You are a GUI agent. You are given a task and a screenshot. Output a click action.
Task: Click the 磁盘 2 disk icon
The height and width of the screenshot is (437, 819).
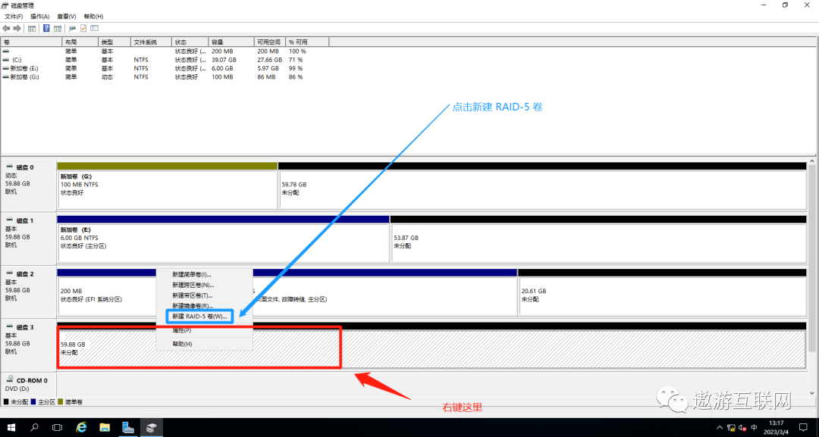pos(9,273)
